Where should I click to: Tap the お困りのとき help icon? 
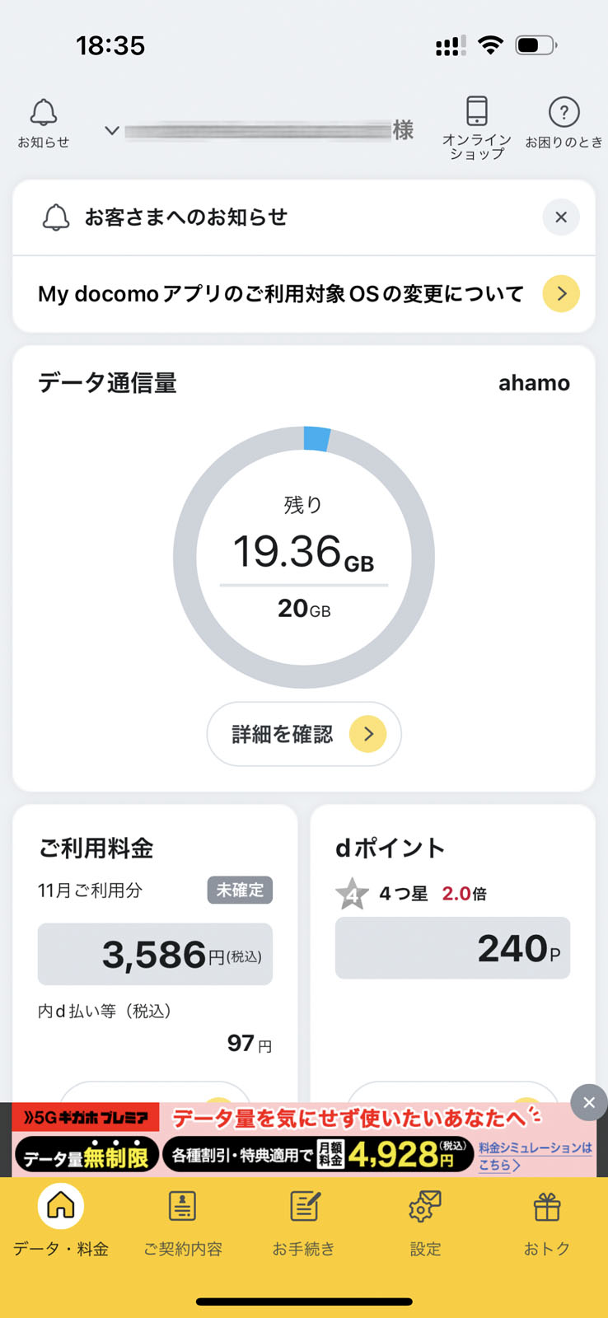coord(564,122)
